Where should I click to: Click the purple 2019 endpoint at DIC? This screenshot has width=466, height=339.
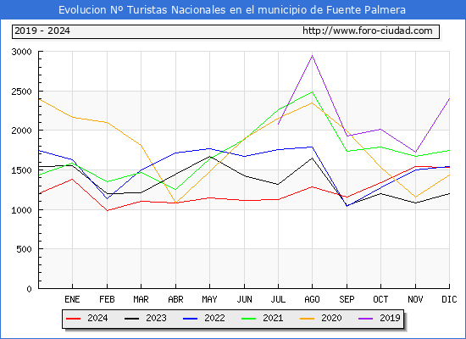(449, 98)
